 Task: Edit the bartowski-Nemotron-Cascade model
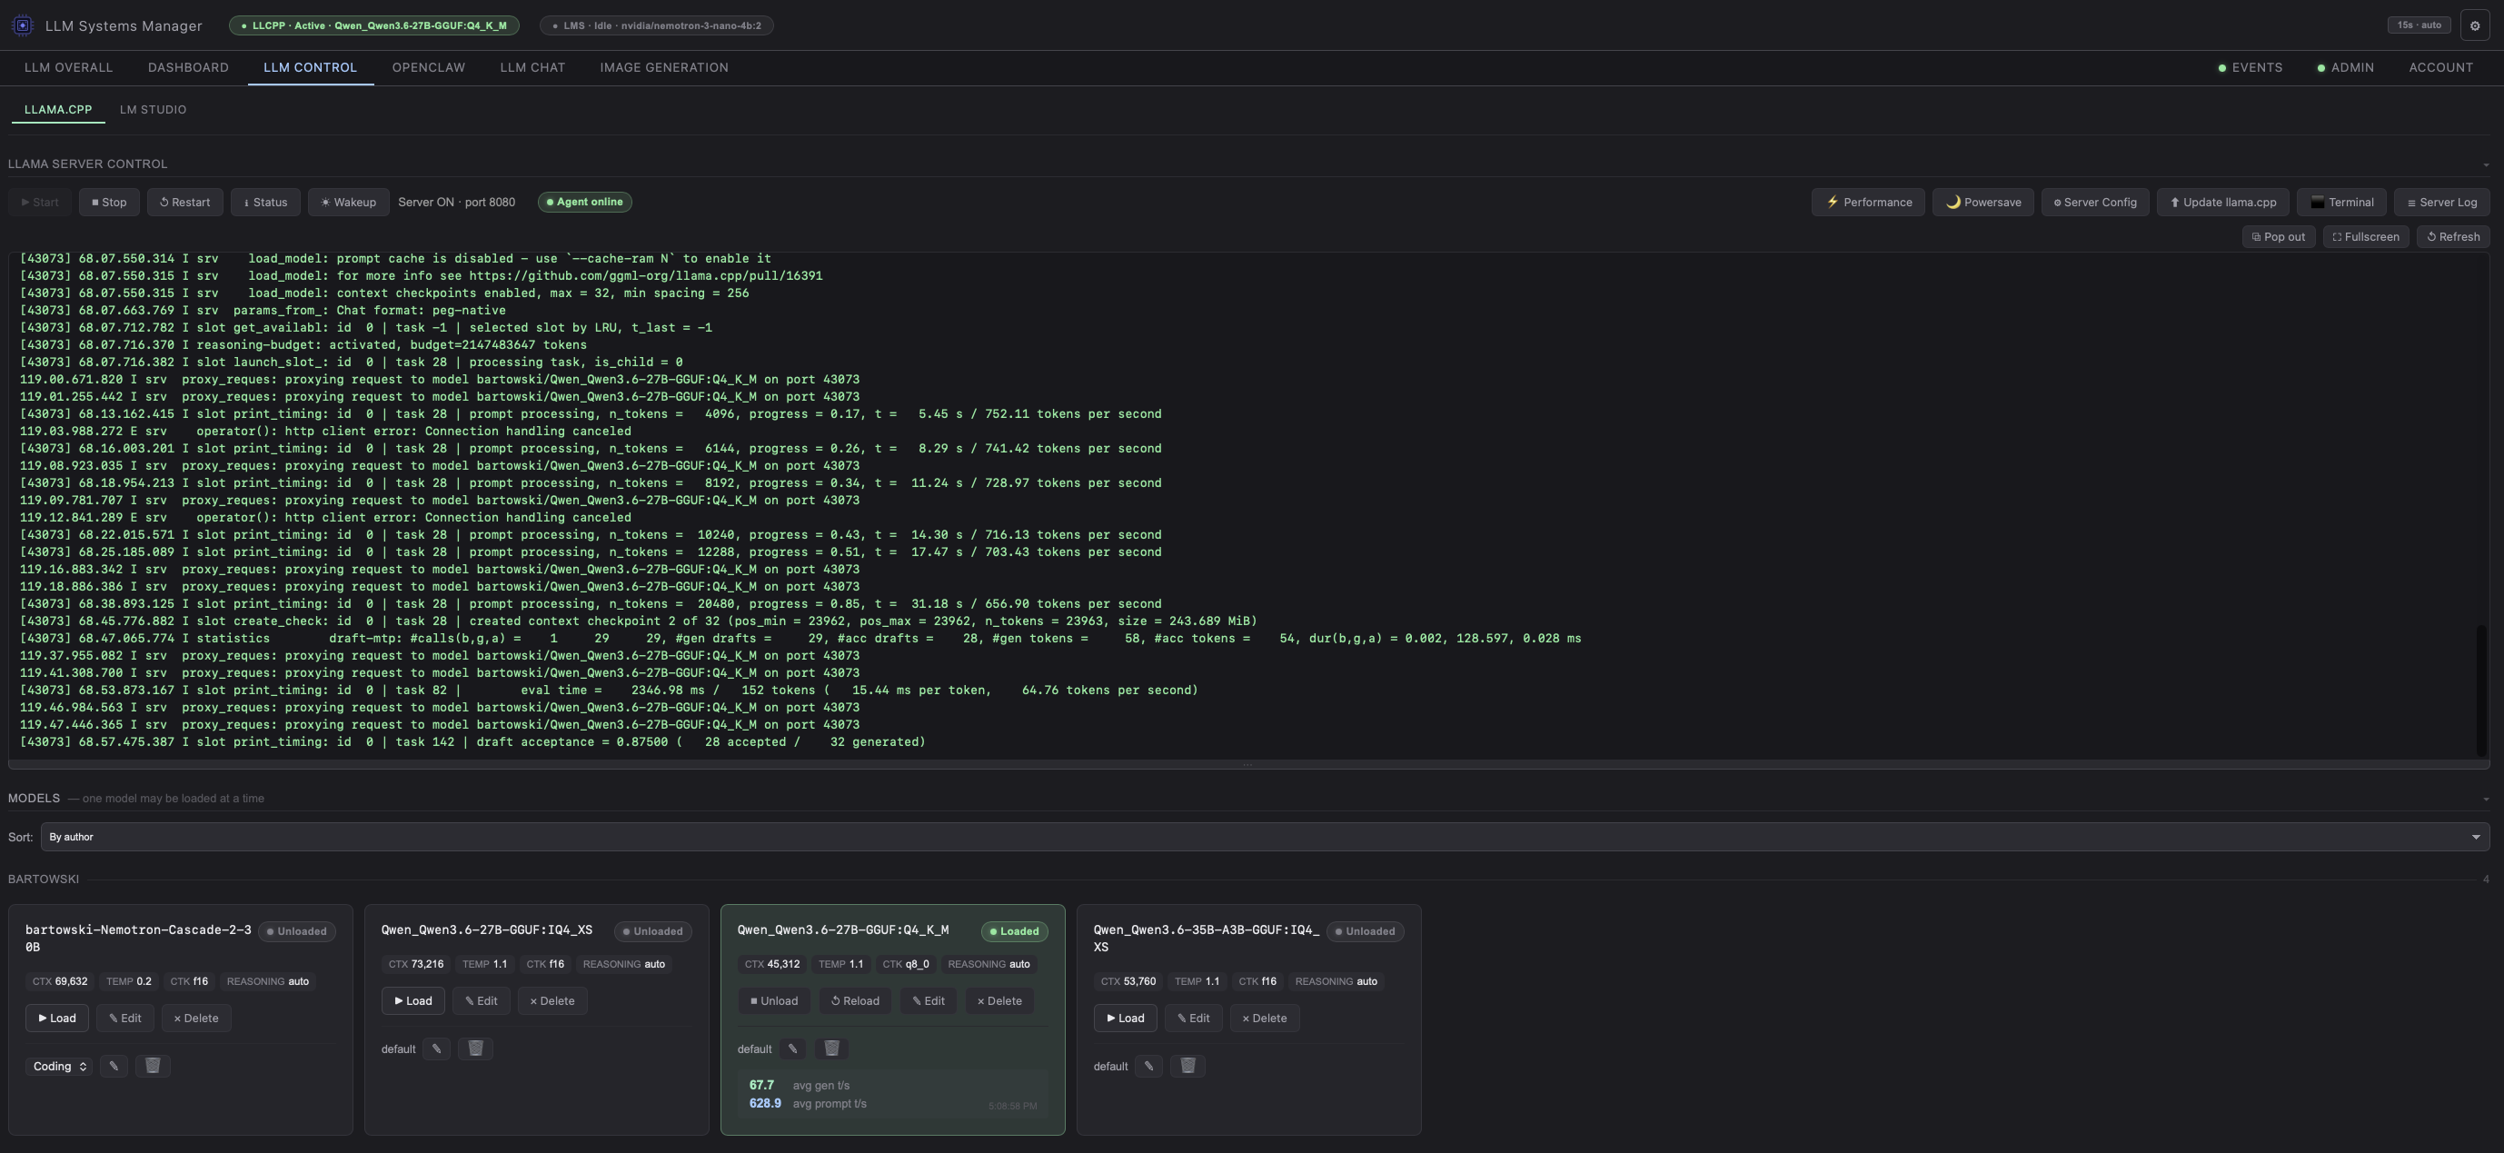(x=125, y=1018)
